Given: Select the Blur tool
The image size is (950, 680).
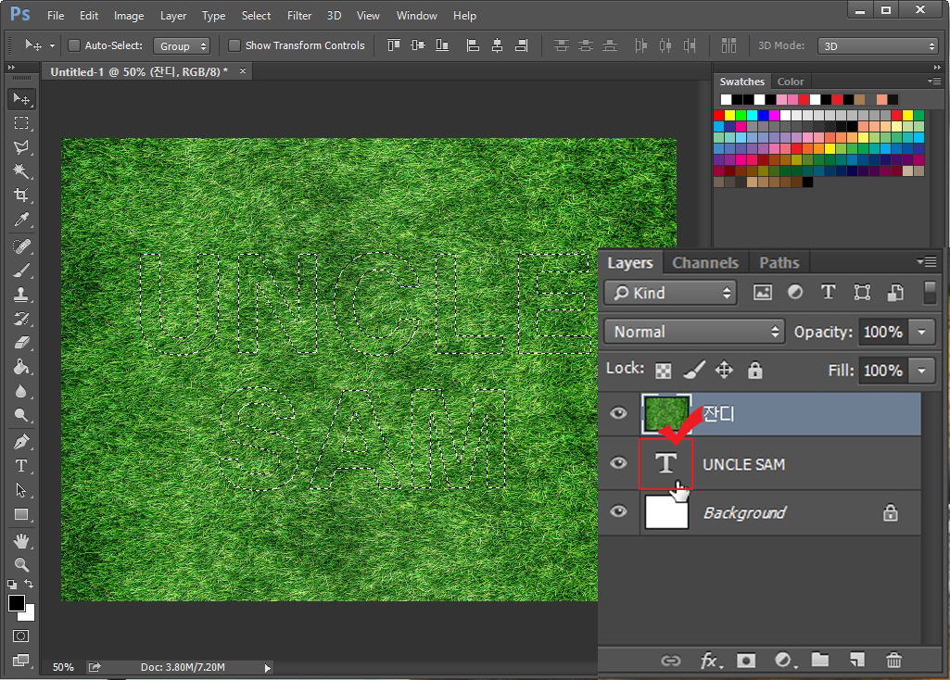Looking at the screenshot, I should pyautogui.click(x=21, y=391).
